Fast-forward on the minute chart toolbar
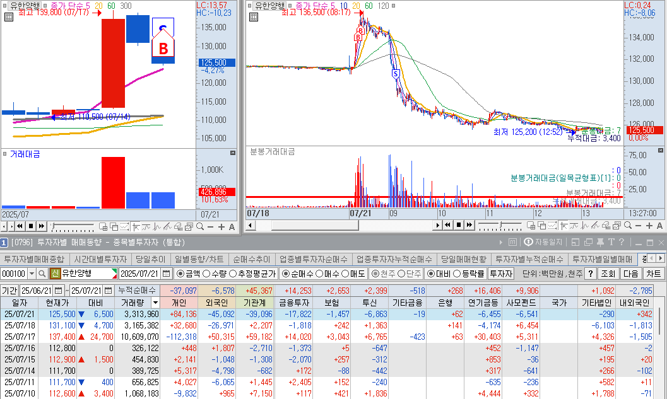 pos(469,225)
